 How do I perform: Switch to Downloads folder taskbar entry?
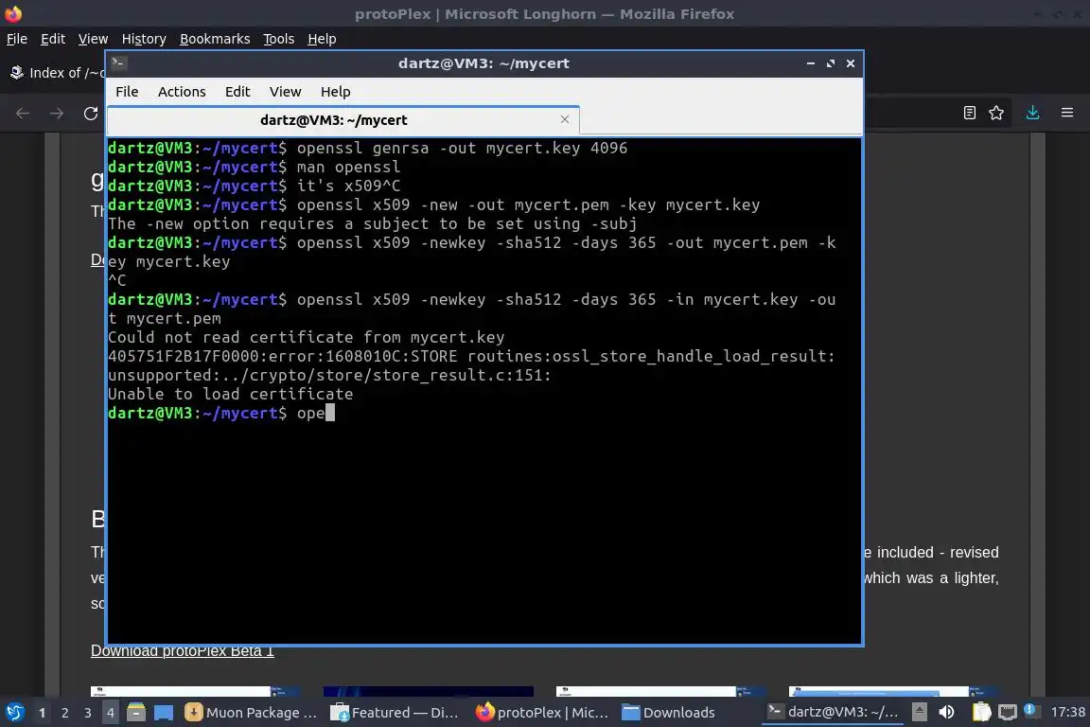click(x=669, y=713)
